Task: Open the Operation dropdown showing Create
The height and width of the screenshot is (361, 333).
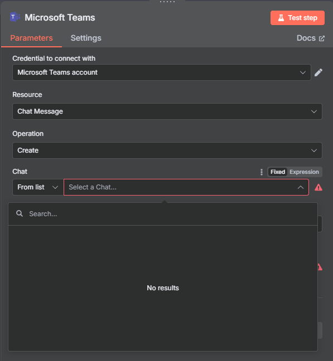Action: point(167,150)
